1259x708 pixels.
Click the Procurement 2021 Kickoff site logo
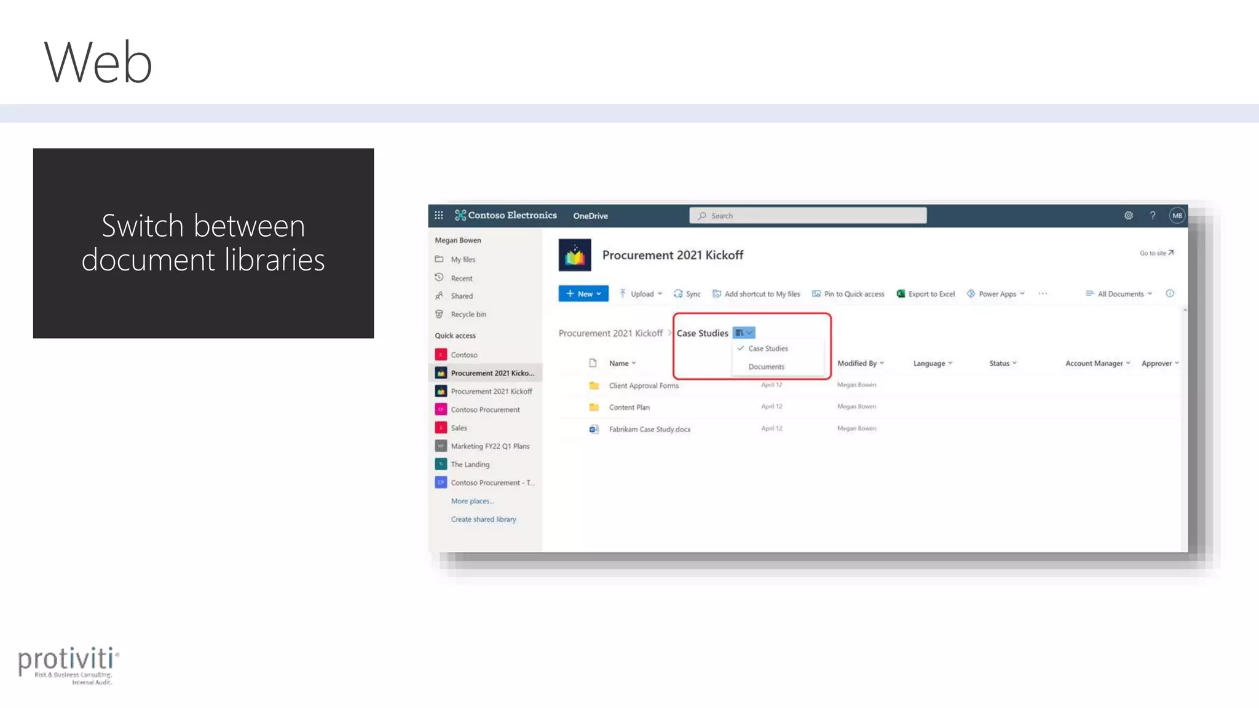click(575, 255)
